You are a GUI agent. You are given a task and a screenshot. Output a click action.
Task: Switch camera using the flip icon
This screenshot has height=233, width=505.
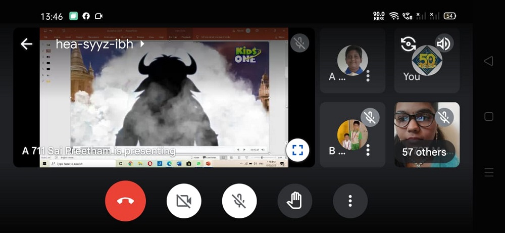click(408, 44)
